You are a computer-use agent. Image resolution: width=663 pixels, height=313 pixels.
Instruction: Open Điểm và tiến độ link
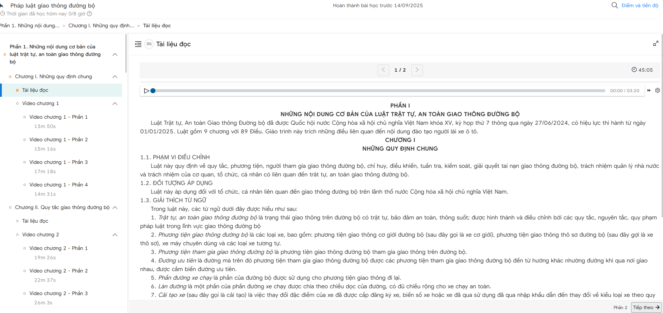[x=640, y=5]
